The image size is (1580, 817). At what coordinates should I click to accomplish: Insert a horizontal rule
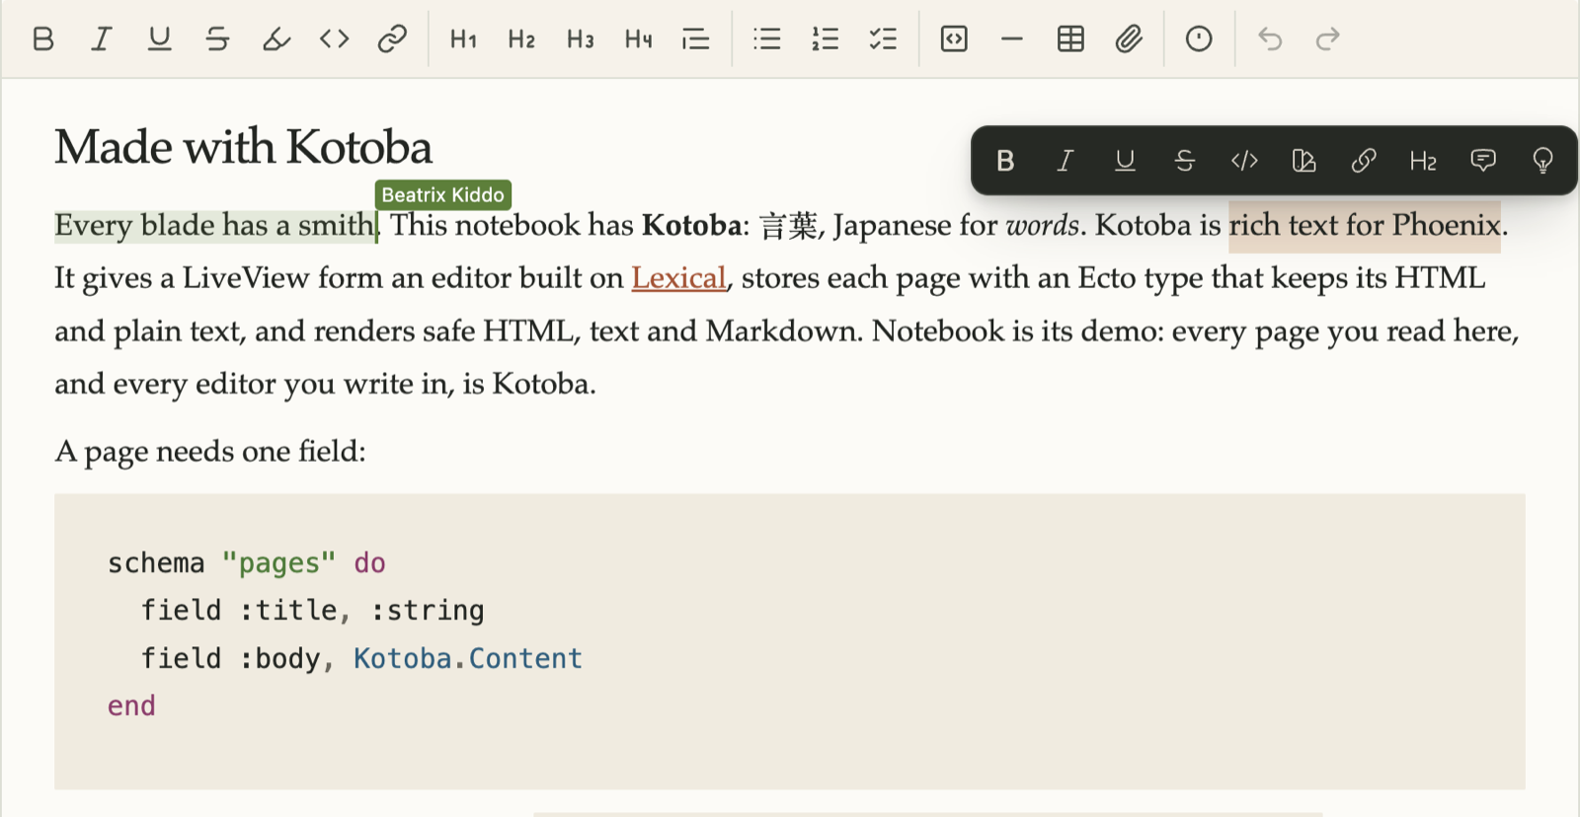pyautogui.click(x=1012, y=39)
